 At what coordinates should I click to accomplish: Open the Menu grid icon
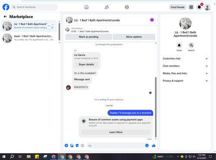(191, 7)
